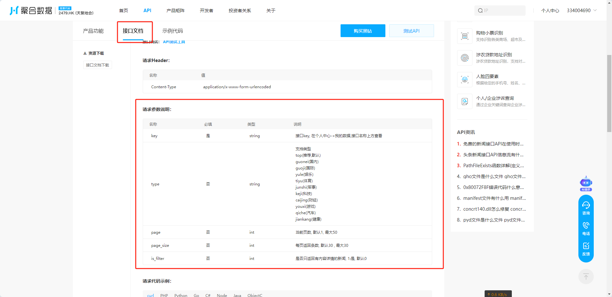612x297 pixels.
Task: Click the 个人/企业涉诉查询 document icon
Action: 464,101
